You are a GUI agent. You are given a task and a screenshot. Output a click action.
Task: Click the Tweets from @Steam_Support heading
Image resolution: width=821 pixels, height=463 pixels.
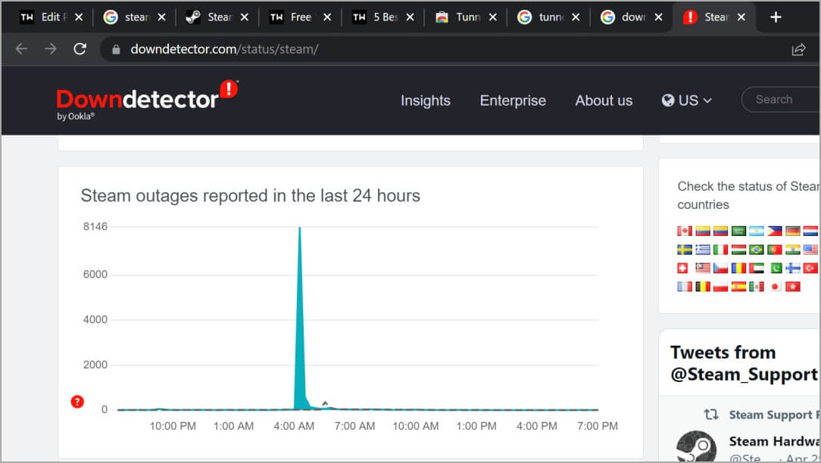pos(744,363)
